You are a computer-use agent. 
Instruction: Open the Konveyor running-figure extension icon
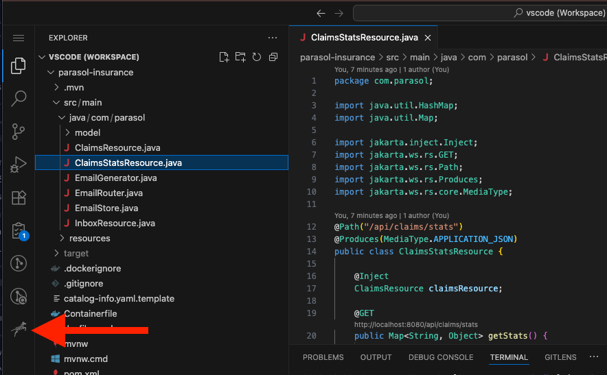(19, 329)
